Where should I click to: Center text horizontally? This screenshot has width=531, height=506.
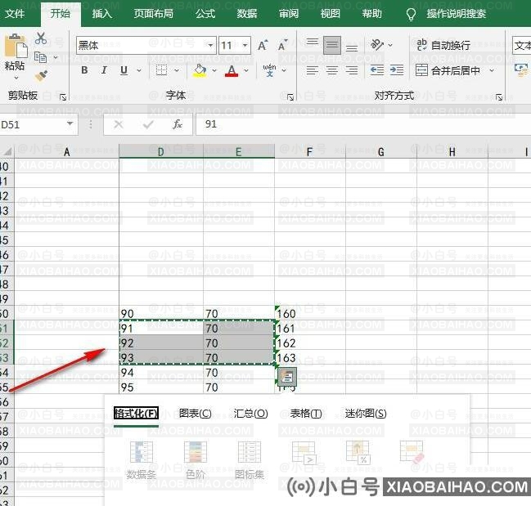pyautogui.click(x=332, y=70)
